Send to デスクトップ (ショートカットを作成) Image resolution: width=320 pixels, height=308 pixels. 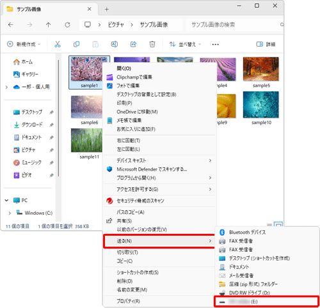tap(267, 258)
